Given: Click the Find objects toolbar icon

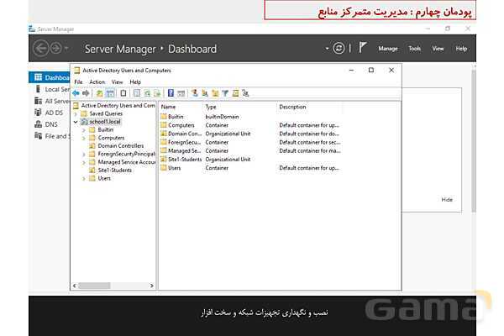Looking at the screenshot, I should point(235,93).
